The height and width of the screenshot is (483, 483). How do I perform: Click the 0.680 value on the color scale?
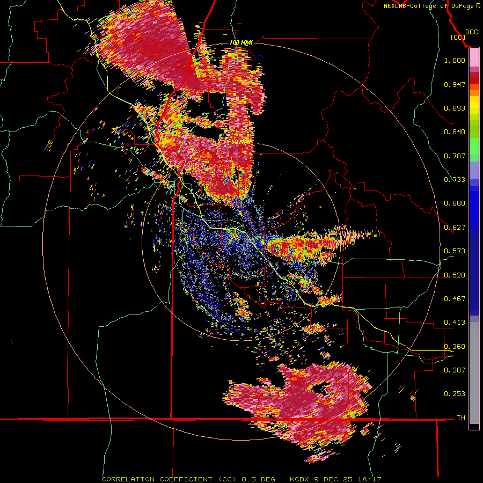(x=455, y=203)
